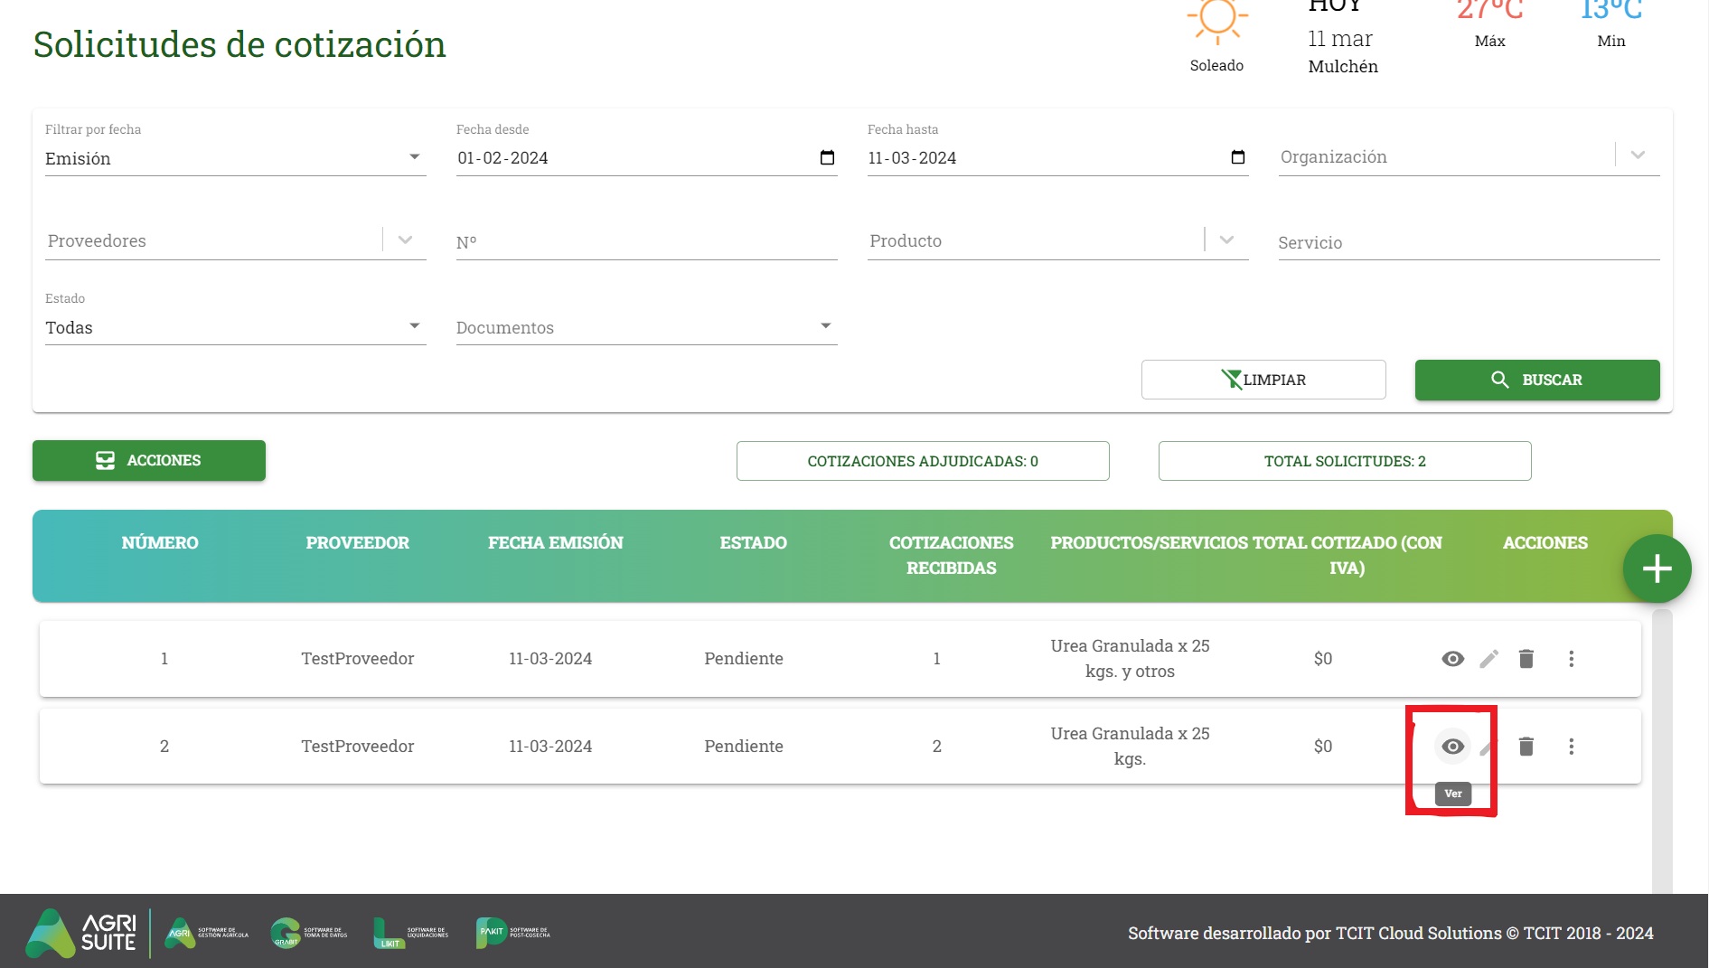Expand the Producto dropdown
This screenshot has height=968, width=1709.
(1226, 240)
